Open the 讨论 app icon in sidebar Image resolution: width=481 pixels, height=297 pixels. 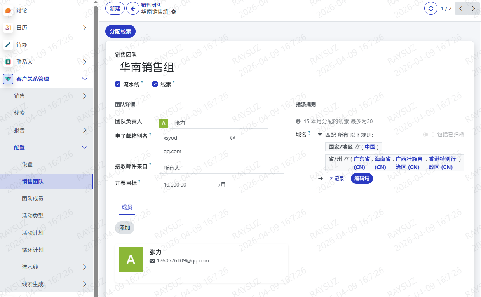click(8, 10)
